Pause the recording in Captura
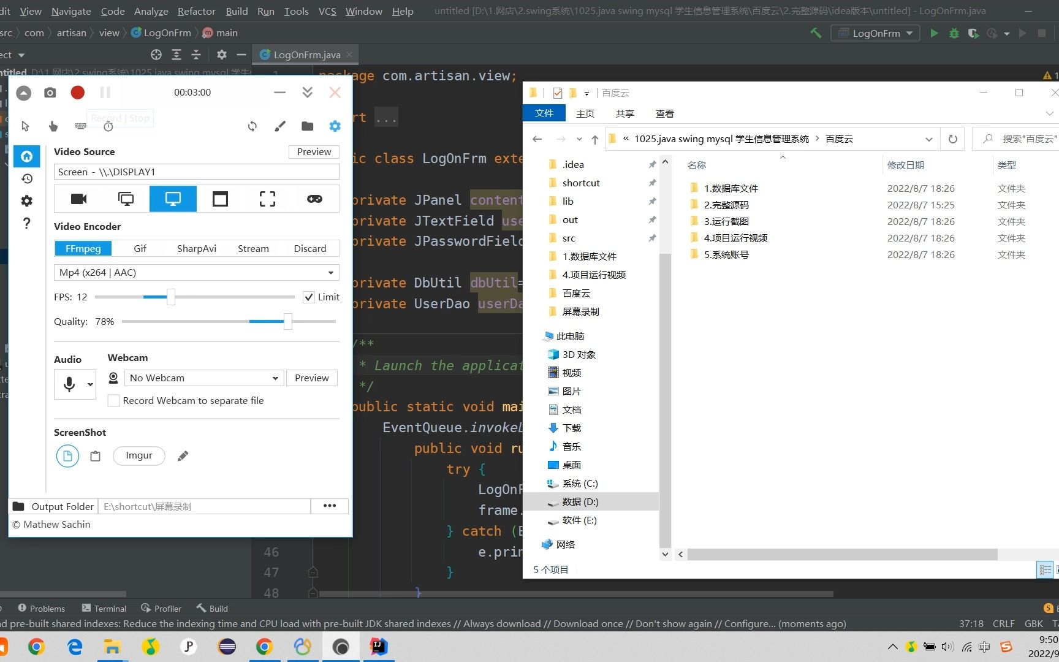 (105, 92)
